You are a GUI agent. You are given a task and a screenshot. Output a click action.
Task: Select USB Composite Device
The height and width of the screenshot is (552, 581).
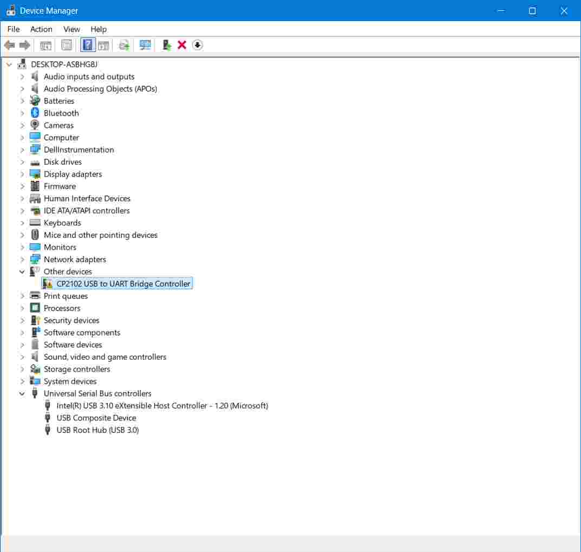click(x=96, y=418)
